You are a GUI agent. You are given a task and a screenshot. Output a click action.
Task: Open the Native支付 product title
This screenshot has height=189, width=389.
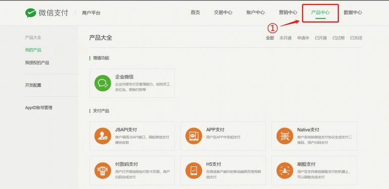click(x=308, y=130)
